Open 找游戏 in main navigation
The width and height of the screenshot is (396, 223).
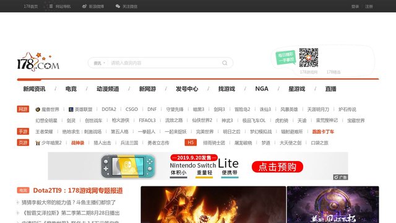[x=226, y=89]
